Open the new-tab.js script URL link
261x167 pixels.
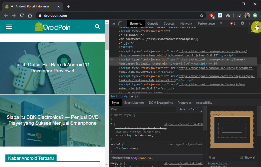coord(187,78)
